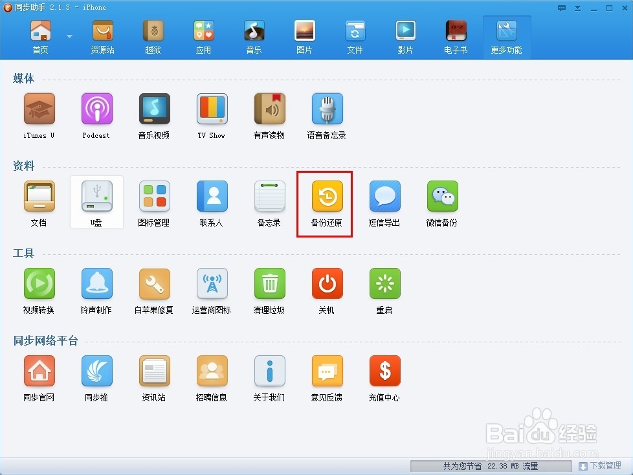Switch to the 首页 home tab
The height and width of the screenshot is (475, 633).
(x=40, y=37)
